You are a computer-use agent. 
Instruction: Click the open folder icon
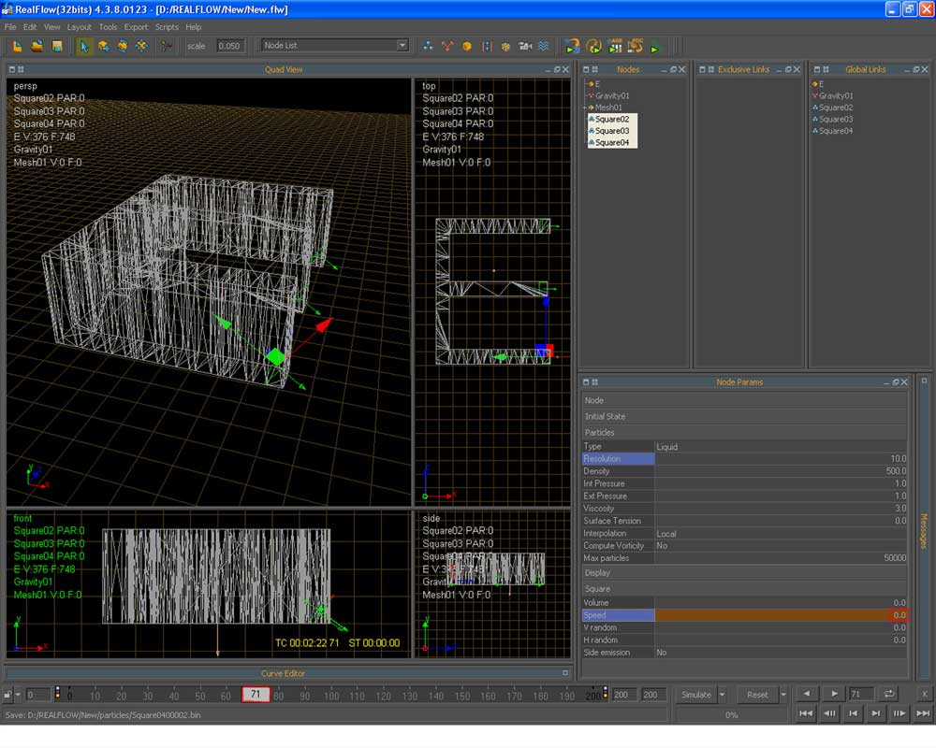click(37, 46)
